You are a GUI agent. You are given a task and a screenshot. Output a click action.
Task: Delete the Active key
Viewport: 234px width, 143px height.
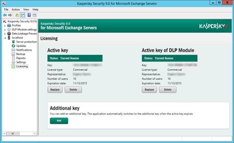73,90
